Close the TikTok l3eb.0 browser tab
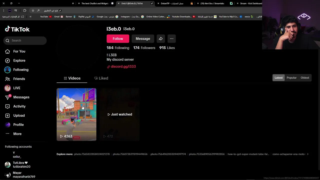The height and width of the screenshot is (180, 320). tap(119, 3)
